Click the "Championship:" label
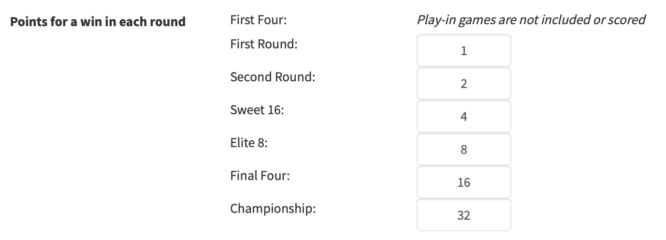The width and height of the screenshot is (666, 240). 273,209
